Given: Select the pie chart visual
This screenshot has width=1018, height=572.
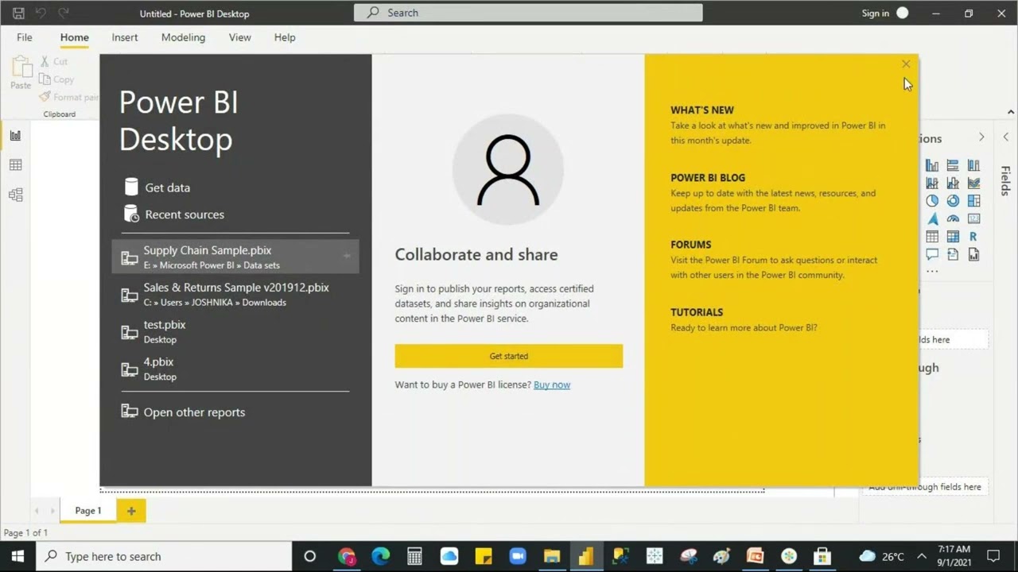Looking at the screenshot, I should [x=932, y=201].
